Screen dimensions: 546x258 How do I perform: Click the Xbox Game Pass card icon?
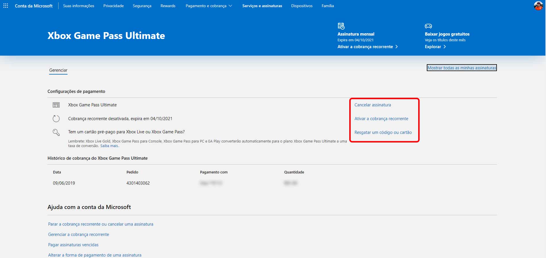coord(56,105)
